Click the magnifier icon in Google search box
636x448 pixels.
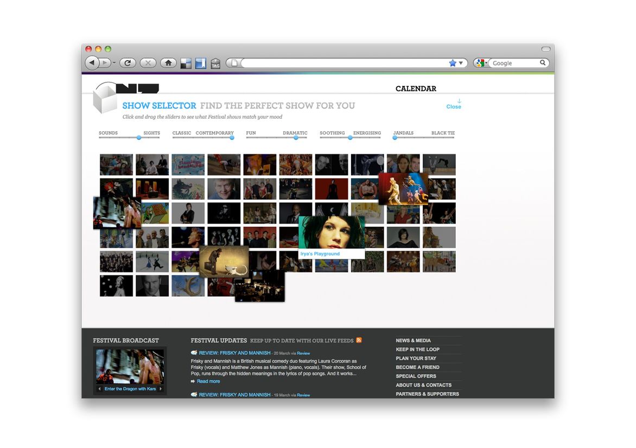542,63
